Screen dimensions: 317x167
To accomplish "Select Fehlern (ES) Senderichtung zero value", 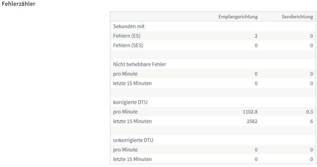I will (x=311, y=36).
